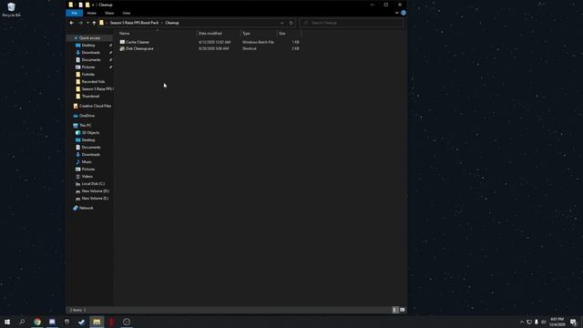Select Quick access in the navigation pane
This screenshot has width=583, height=328.
coord(89,38)
